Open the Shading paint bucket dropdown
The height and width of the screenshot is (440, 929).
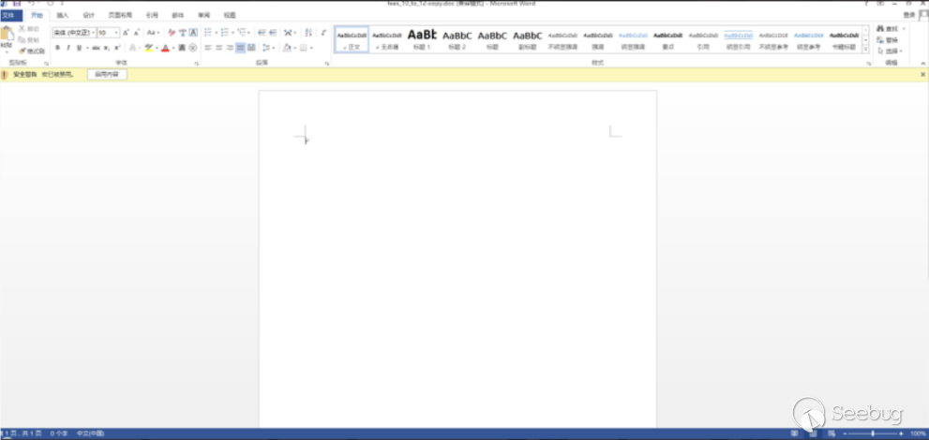point(288,48)
